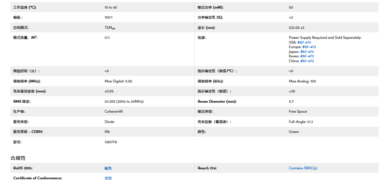Select the 型号 label
This screenshot has width=385, height=191.
(18, 142)
